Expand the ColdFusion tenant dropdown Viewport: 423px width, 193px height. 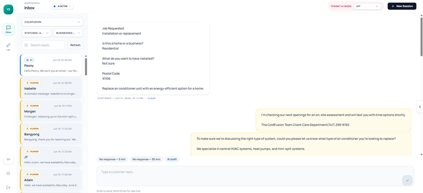coord(52,22)
